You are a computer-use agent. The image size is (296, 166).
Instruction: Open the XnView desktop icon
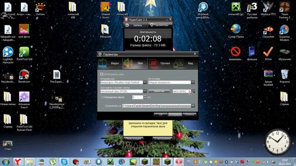point(40,9)
